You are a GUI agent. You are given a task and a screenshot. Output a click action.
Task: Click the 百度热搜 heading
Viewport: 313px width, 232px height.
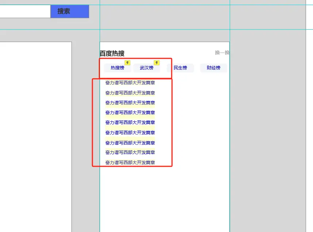[112, 53]
